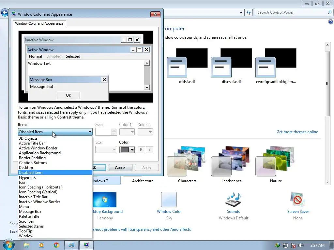This screenshot has width=334, height=250.
Task: Click preview Active Window title bar
Action: (x=78, y=50)
